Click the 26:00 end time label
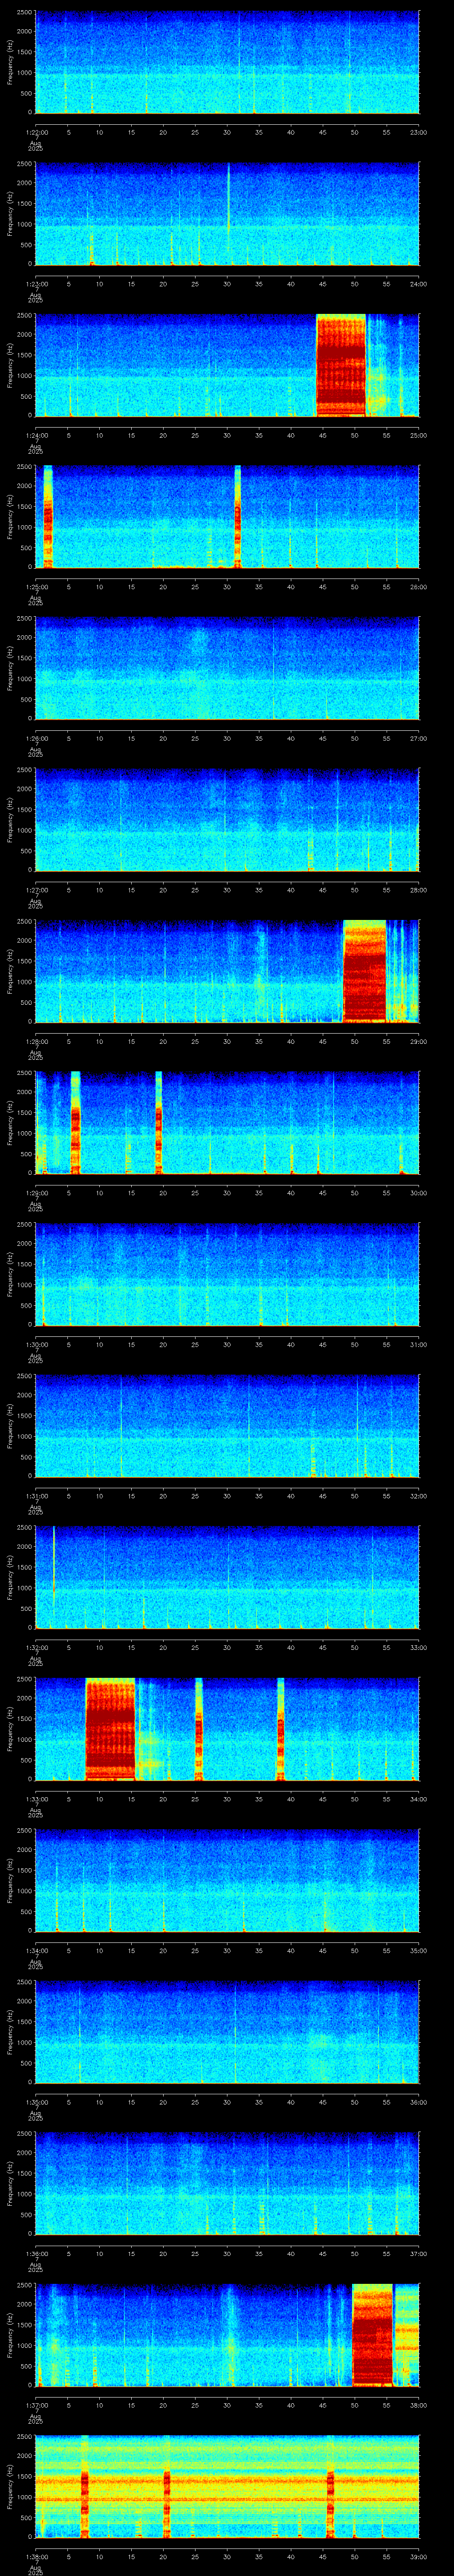The image size is (454, 2576). [418, 587]
